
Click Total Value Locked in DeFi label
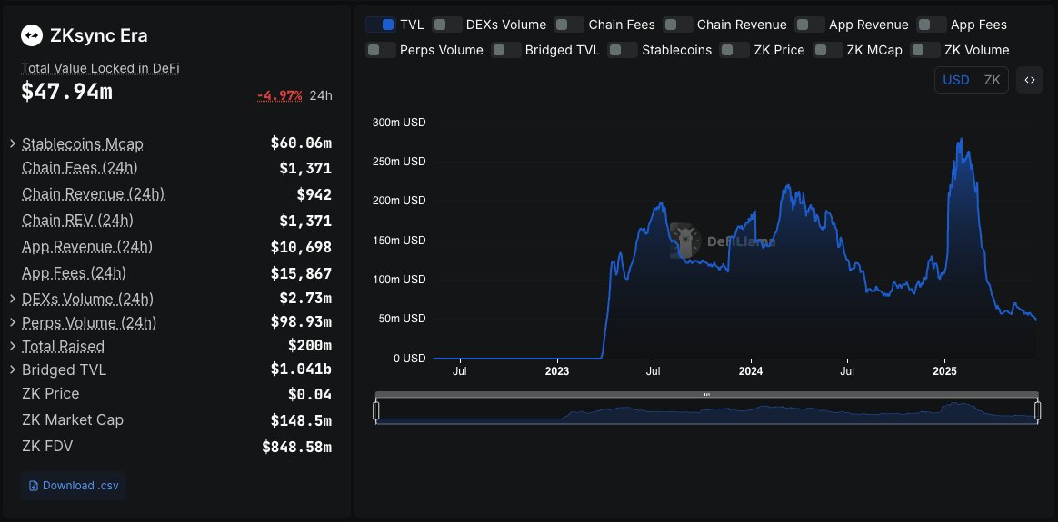pos(101,68)
